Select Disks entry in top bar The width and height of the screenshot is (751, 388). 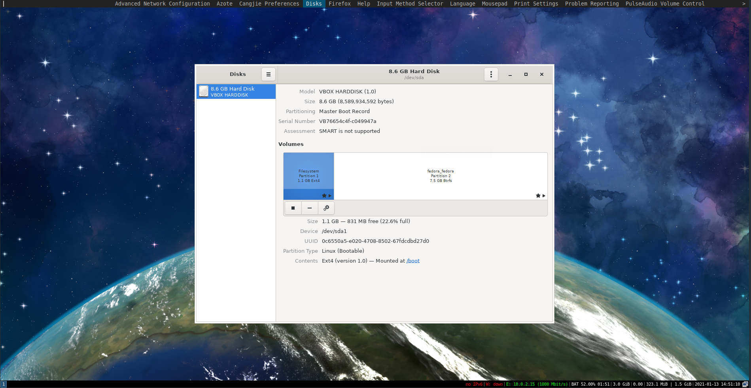314,4
